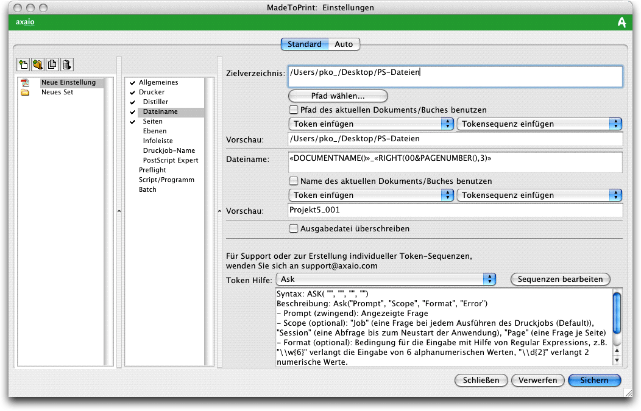Toggle the checkmark next to Seiten
Image resolution: width=641 pixels, height=411 pixels.
point(132,122)
